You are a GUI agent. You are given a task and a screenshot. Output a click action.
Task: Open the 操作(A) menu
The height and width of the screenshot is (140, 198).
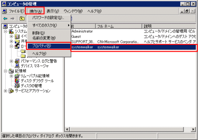(x=36, y=11)
